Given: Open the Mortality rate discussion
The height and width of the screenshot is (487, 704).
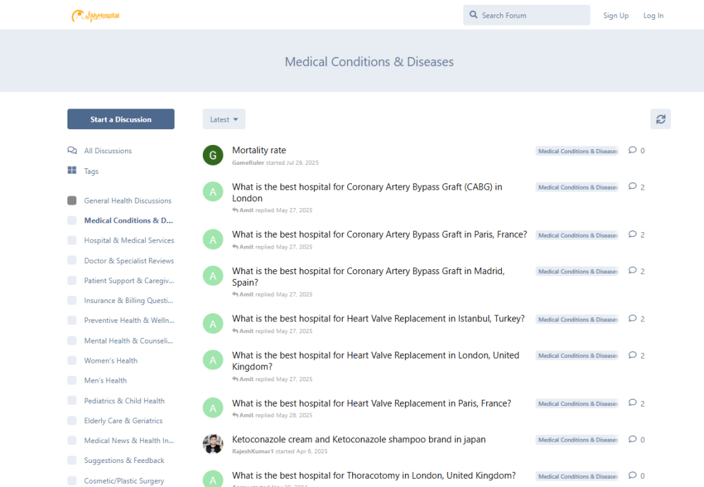Looking at the screenshot, I should [x=259, y=150].
